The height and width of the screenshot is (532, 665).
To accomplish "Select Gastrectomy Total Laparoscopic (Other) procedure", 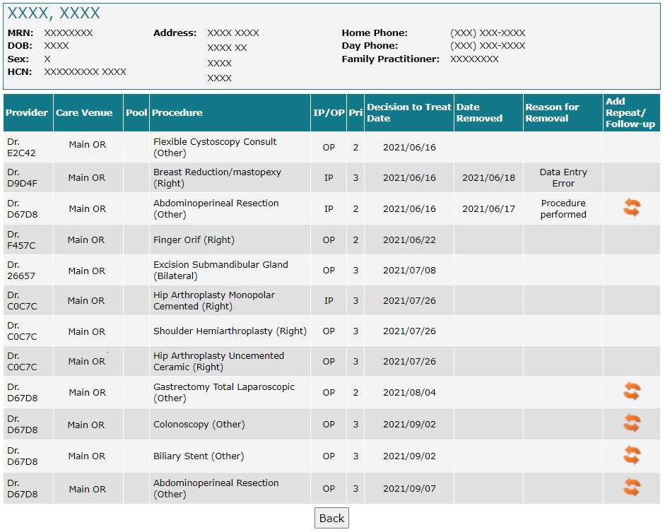I will coord(224,392).
